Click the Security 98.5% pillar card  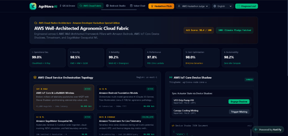tap(86, 58)
